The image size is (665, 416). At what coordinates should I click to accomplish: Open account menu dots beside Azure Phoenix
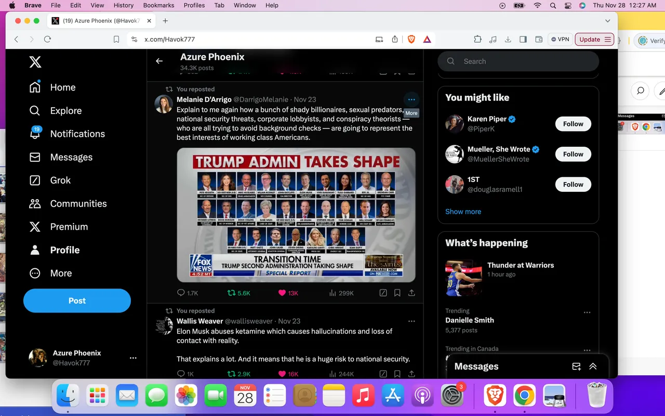coord(133,358)
